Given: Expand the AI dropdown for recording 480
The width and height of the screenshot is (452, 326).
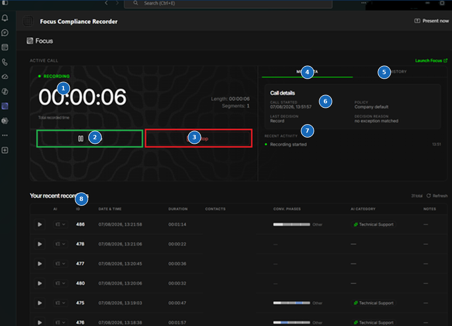Looking at the screenshot, I should (60, 283).
